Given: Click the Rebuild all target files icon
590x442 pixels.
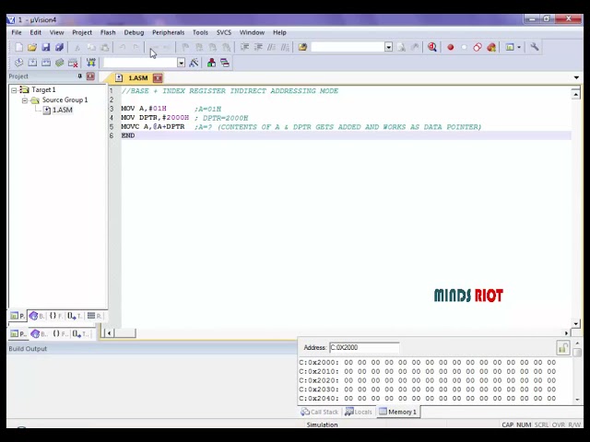Looking at the screenshot, I should coord(46,63).
